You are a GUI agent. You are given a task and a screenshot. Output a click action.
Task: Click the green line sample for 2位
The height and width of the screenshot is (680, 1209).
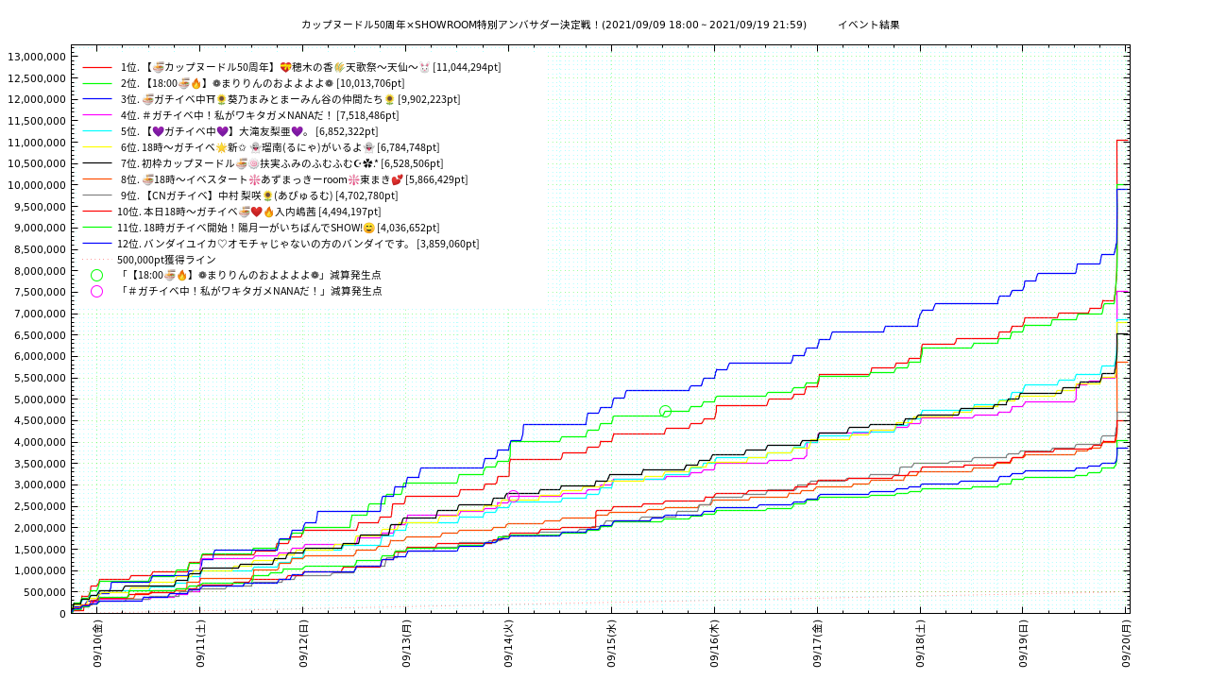pyautogui.click(x=97, y=83)
